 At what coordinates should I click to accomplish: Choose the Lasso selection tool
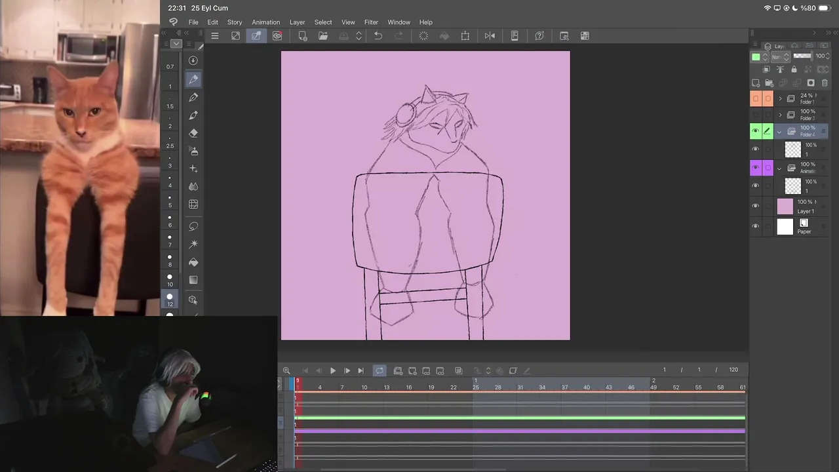pos(193,226)
